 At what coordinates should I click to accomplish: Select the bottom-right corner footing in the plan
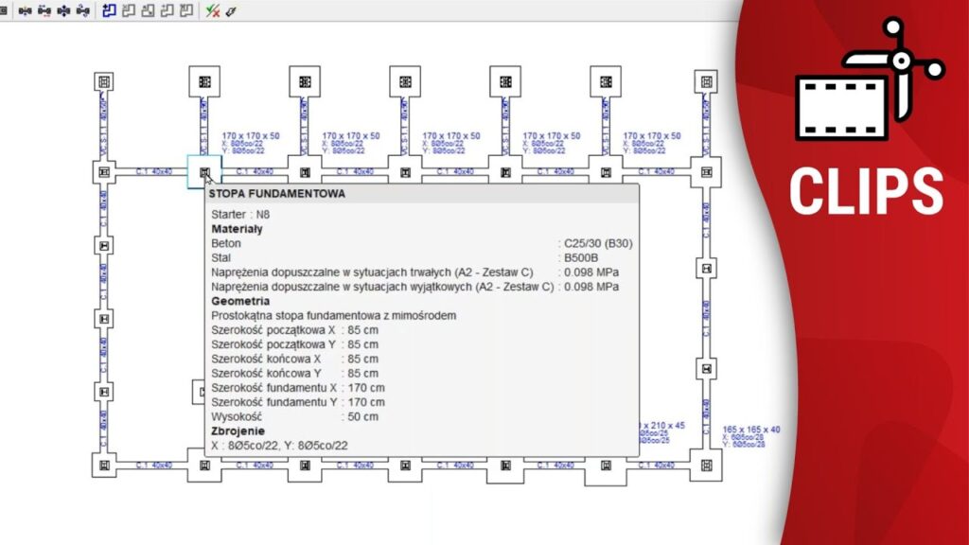point(705,465)
